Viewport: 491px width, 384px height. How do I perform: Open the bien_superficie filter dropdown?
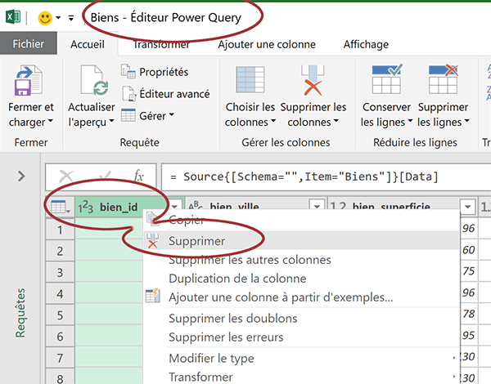pyautogui.click(x=468, y=207)
